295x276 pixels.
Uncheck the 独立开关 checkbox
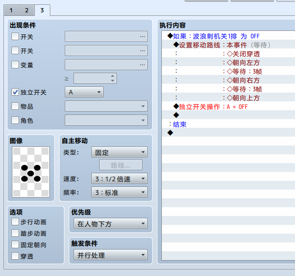click(x=15, y=92)
